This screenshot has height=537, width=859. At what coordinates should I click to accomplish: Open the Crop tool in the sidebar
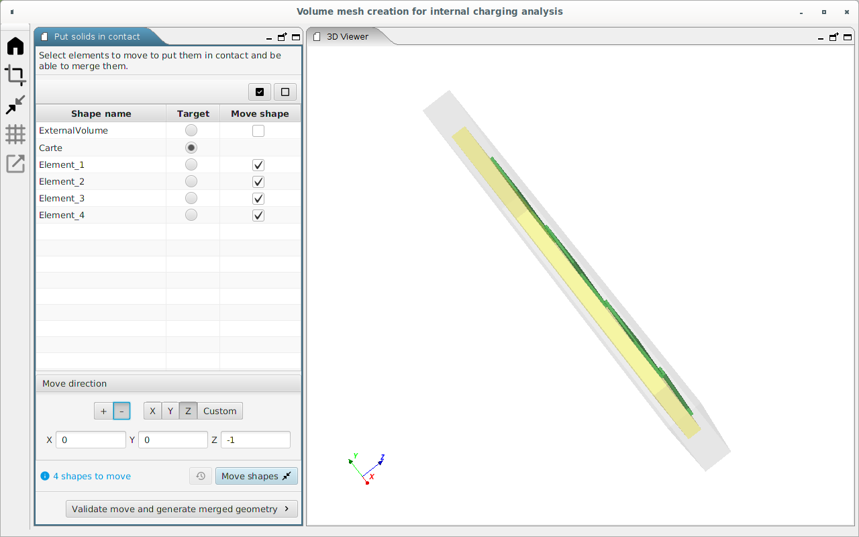click(15, 75)
